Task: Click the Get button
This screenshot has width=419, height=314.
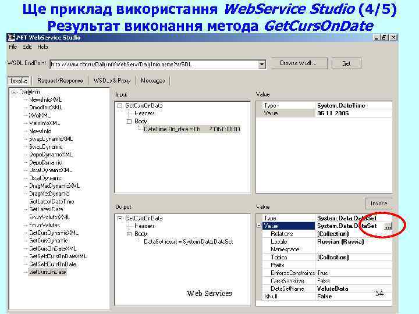Action: coord(346,63)
